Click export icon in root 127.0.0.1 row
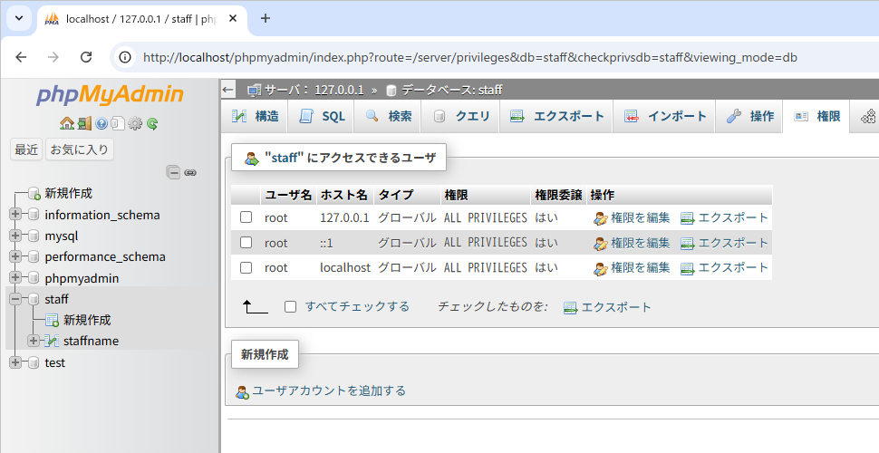Image resolution: width=879 pixels, height=453 pixels. (687, 218)
